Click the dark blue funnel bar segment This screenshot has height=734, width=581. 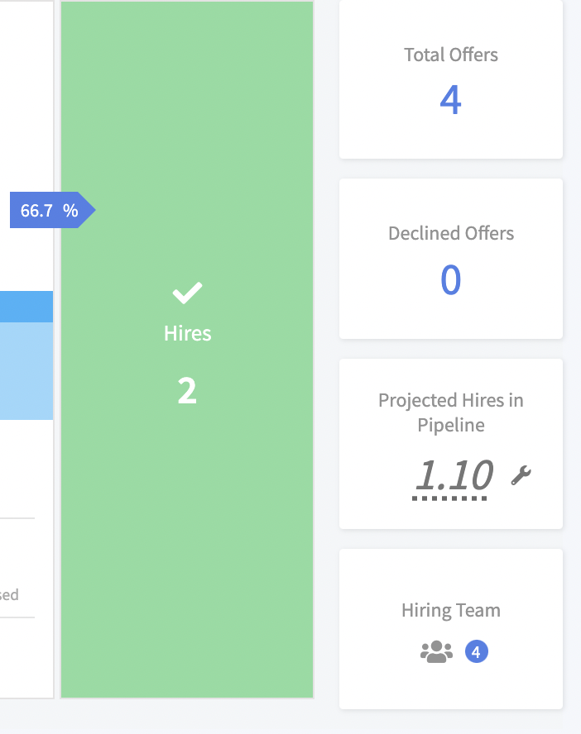(x=26, y=306)
